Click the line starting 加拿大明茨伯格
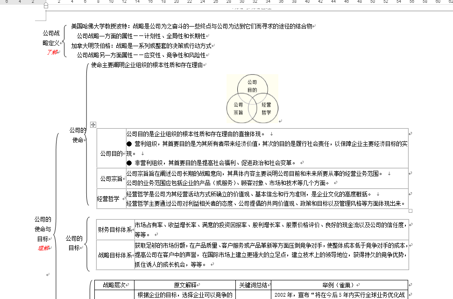 (x=142, y=46)
